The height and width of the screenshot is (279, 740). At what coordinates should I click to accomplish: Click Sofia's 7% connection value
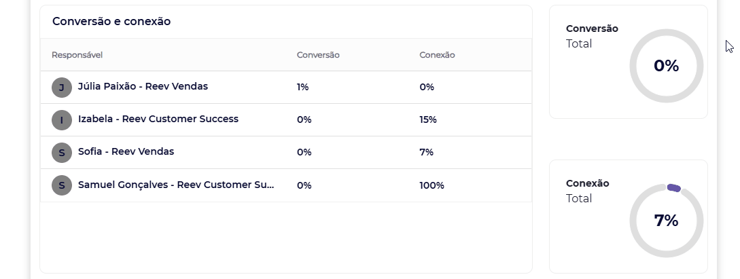[x=426, y=152]
